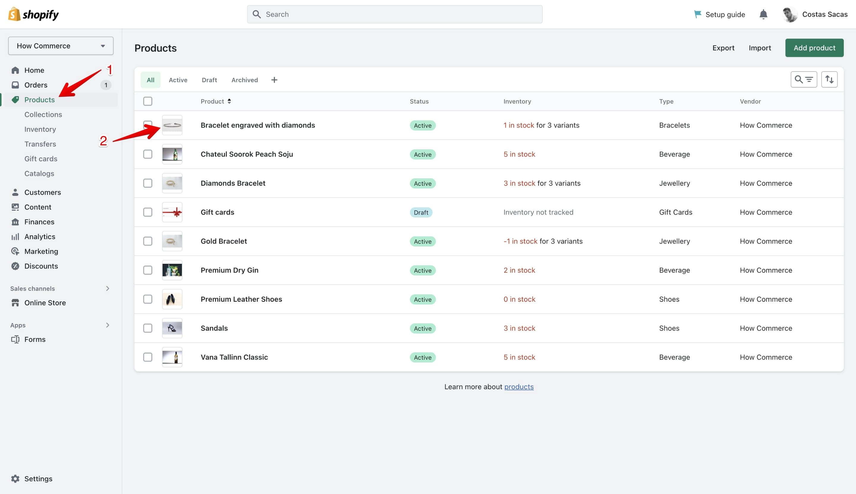The height and width of the screenshot is (494, 856).
Task: Expand the Apps section chevron
Action: pos(108,325)
